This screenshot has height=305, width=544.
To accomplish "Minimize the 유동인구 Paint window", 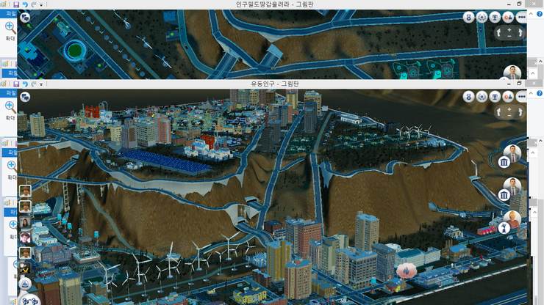I will (509, 84).
